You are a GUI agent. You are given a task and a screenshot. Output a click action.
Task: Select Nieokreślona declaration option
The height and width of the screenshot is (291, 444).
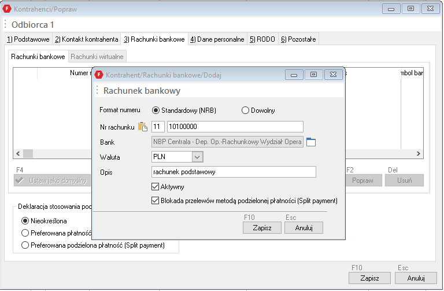25,220
